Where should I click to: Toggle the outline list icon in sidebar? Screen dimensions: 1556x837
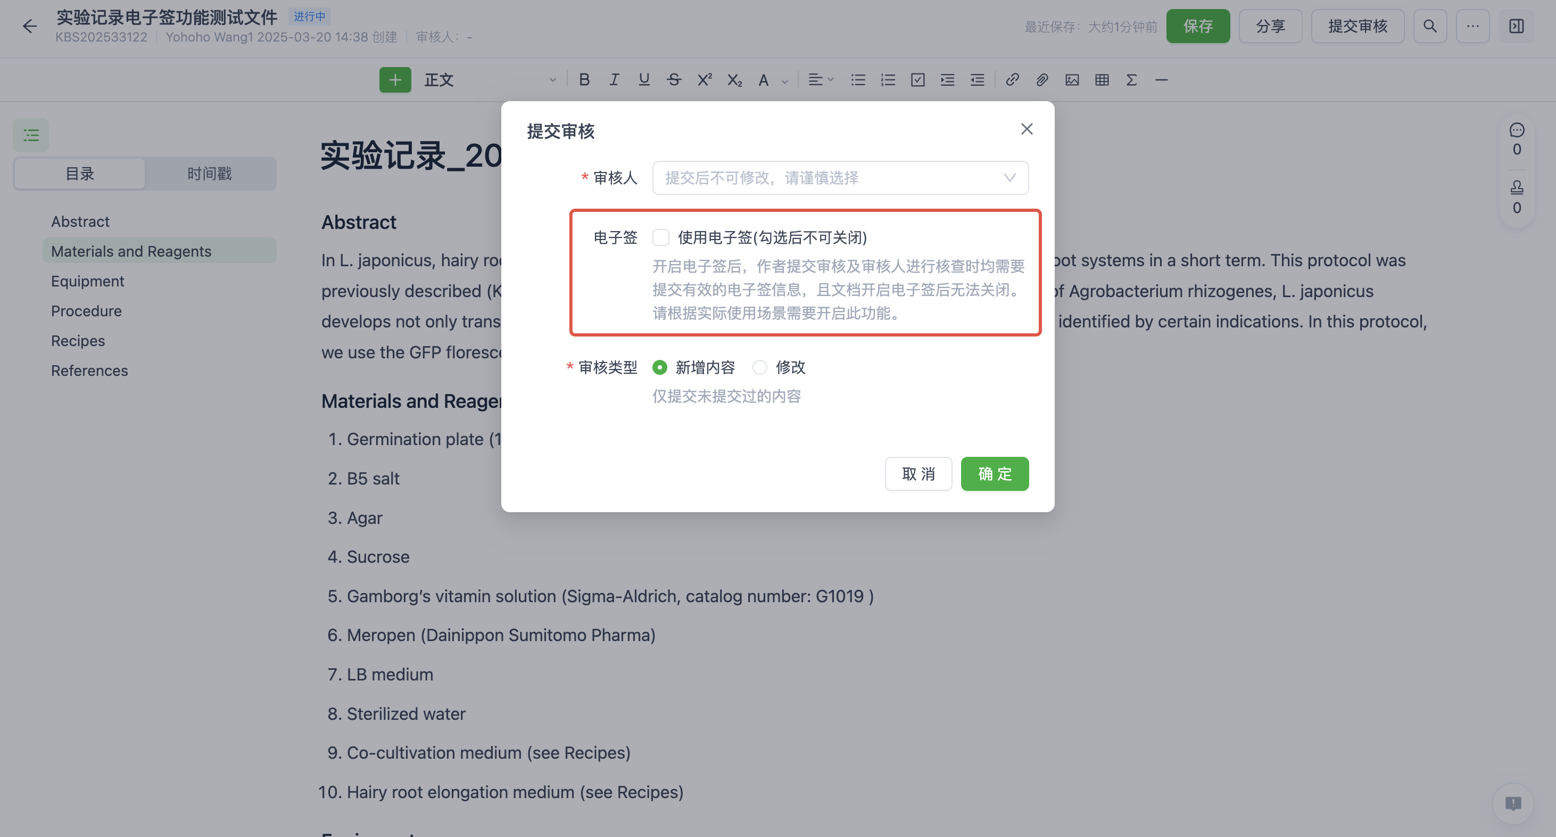pos(31,135)
